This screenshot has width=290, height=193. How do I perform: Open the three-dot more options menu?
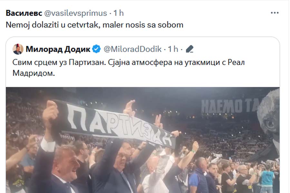(275, 13)
